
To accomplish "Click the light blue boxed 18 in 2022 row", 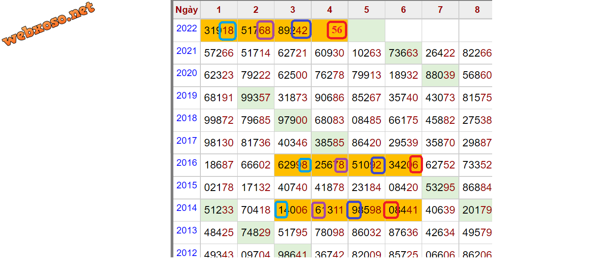I will pos(228,30).
